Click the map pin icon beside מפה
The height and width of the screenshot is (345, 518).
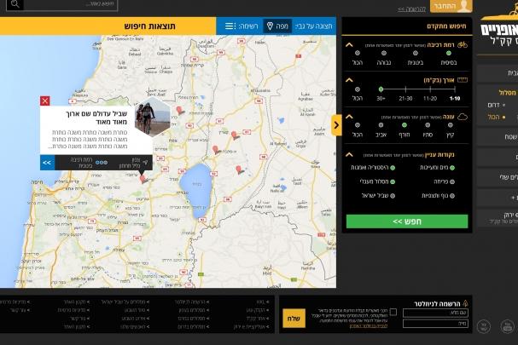270,26
